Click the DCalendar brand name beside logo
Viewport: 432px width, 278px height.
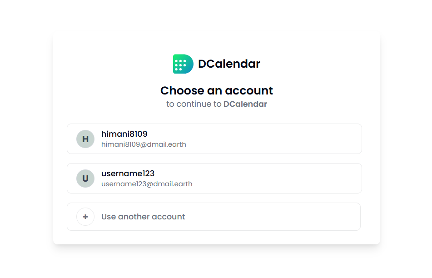pyautogui.click(x=229, y=64)
